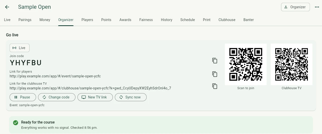Image resolution: width=322 pixels, height=134 pixels.
Task: Click the Scan to join QR code
Action: [246, 64]
